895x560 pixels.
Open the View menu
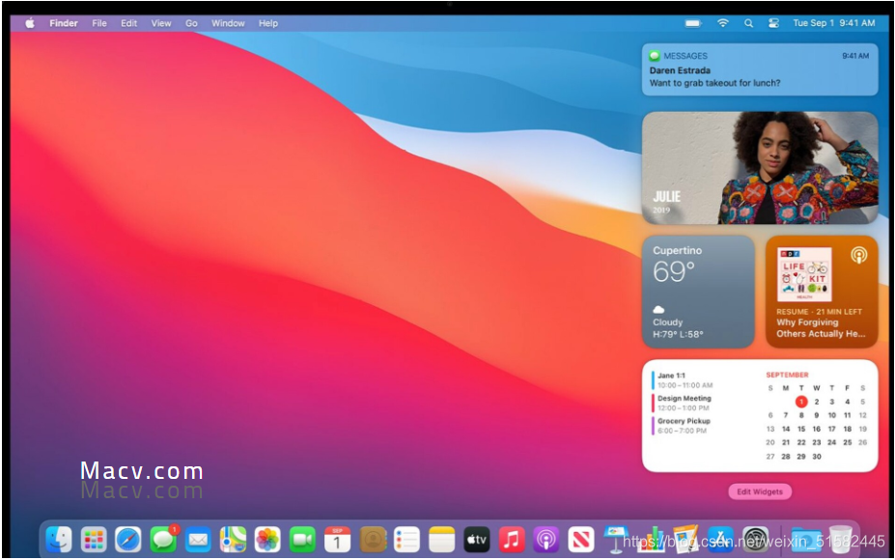[x=161, y=23]
